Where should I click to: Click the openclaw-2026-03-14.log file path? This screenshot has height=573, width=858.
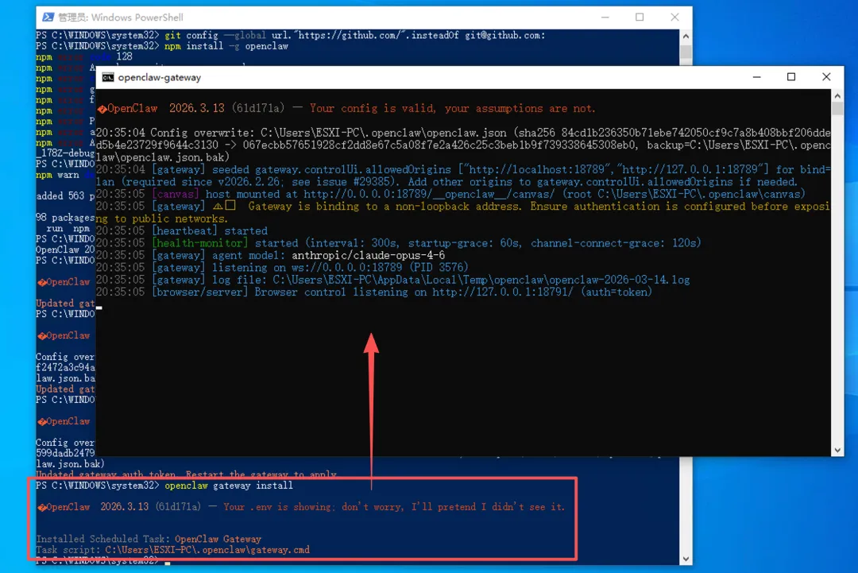coord(481,280)
